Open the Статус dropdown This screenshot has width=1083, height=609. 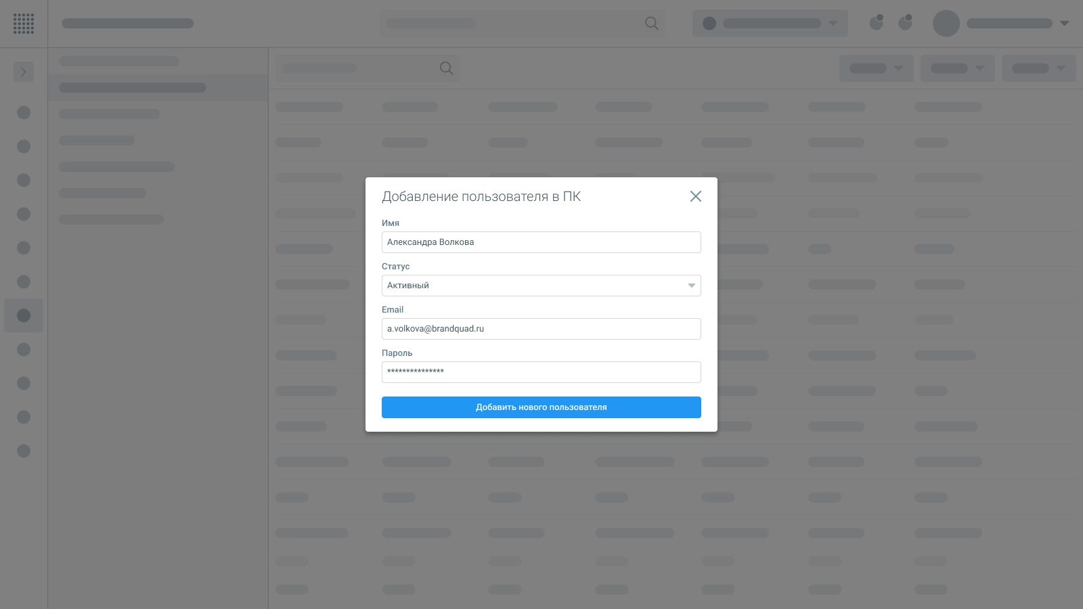(x=541, y=286)
